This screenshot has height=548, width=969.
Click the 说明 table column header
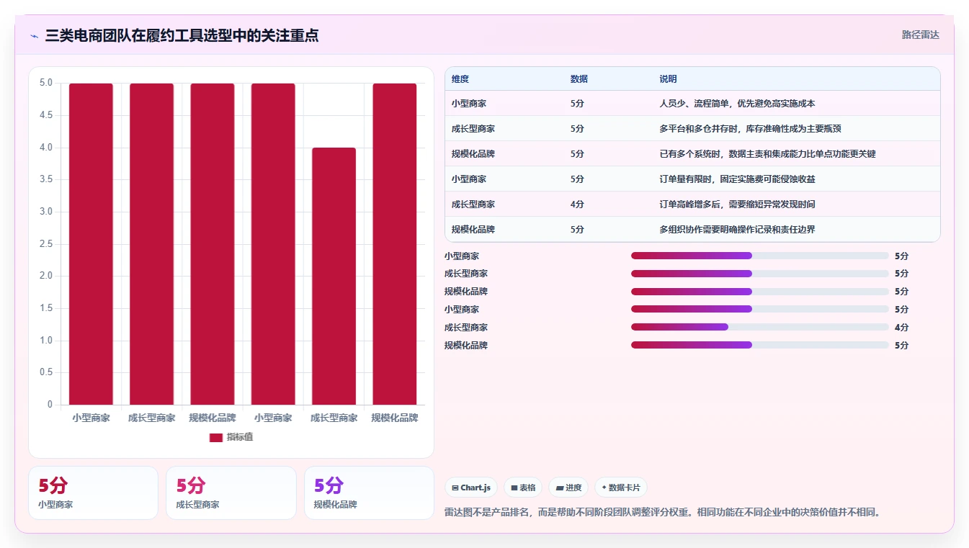tap(668, 79)
